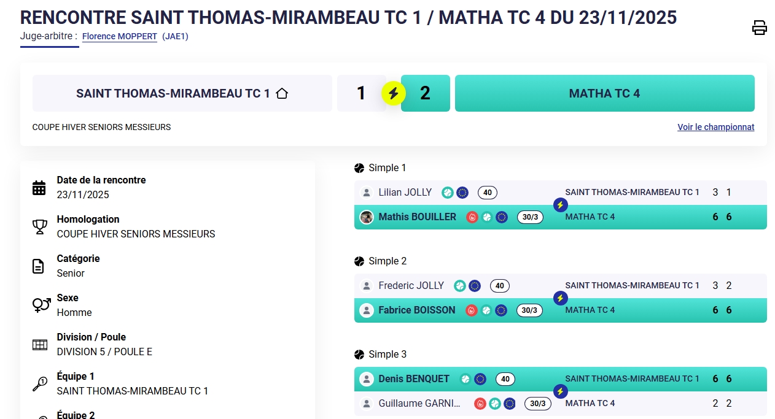Click the gender symbol icon beside Sexe
This screenshot has height=419, width=775.
(41, 305)
